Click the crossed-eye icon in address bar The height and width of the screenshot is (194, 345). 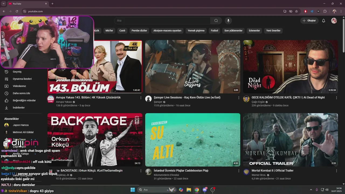pyautogui.click(x=291, y=11)
